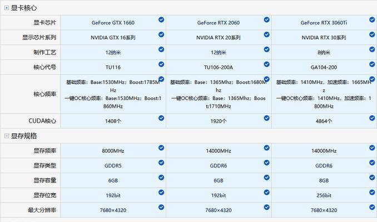Collapse the 显卡核心 section
This screenshot has width=377, height=222.
tap(7, 8)
